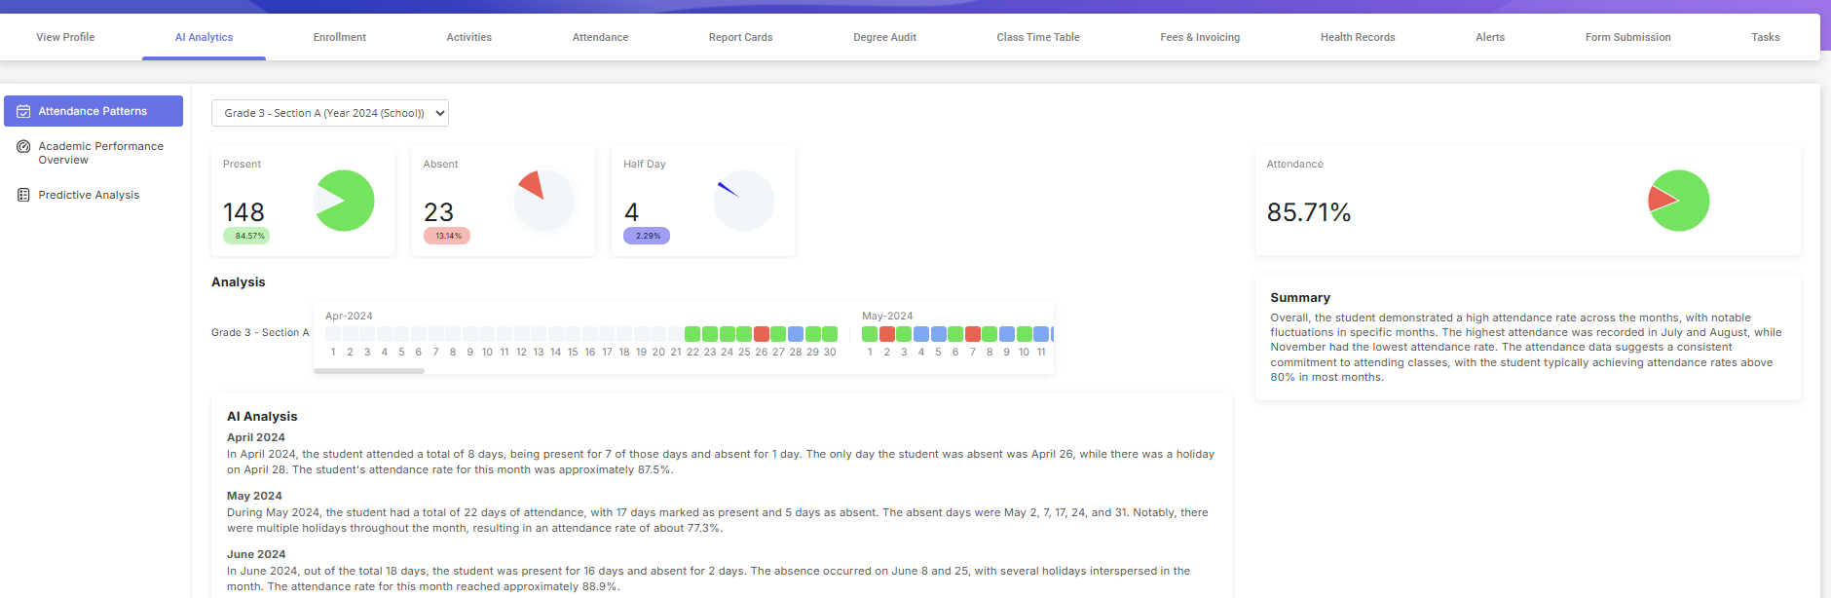Image resolution: width=1831 pixels, height=598 pixels.
Task: Select the View Profile tab
Action: coord(65,37)
